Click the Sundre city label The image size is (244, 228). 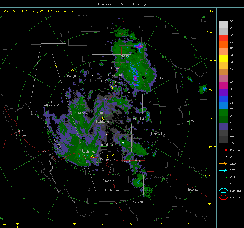point(82,112)
